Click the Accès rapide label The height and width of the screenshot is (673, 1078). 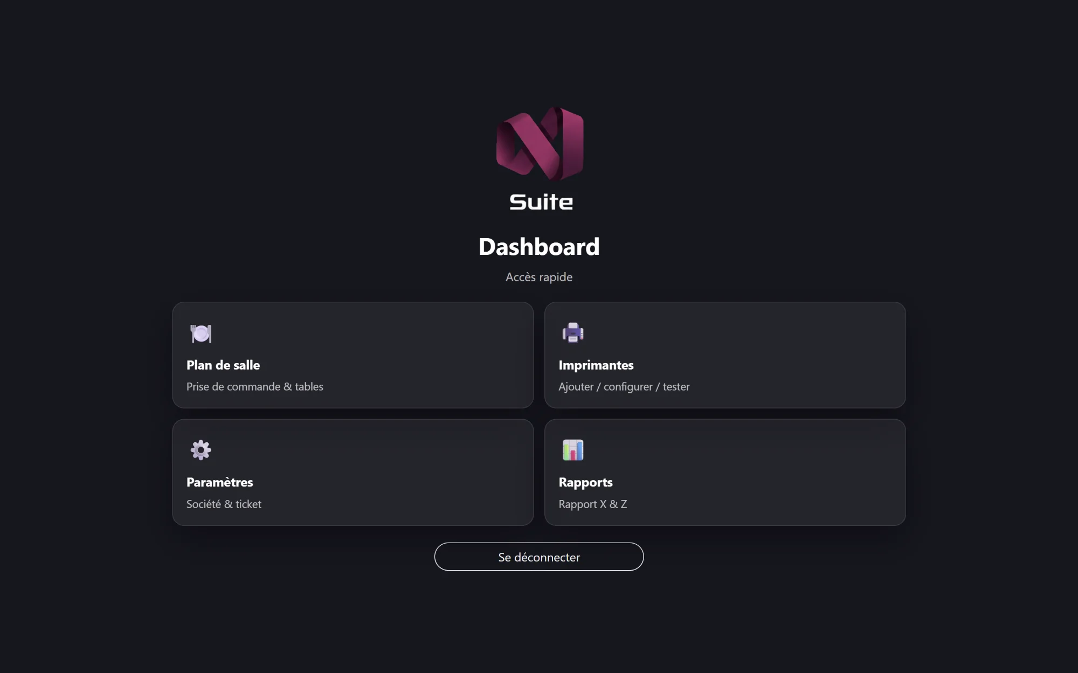click(x=539, y=276)
